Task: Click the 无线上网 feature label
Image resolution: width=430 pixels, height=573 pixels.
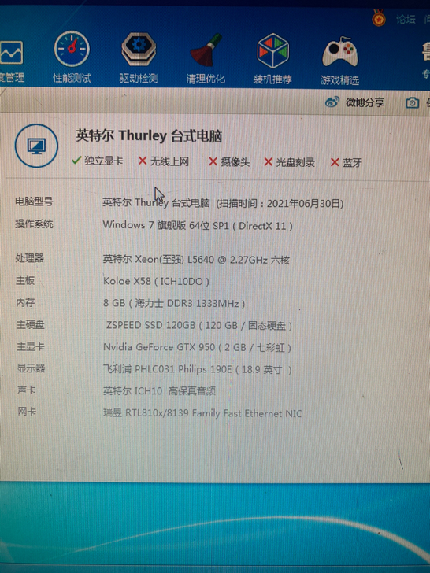Action: pyautogui.click(x=169, y=161)
